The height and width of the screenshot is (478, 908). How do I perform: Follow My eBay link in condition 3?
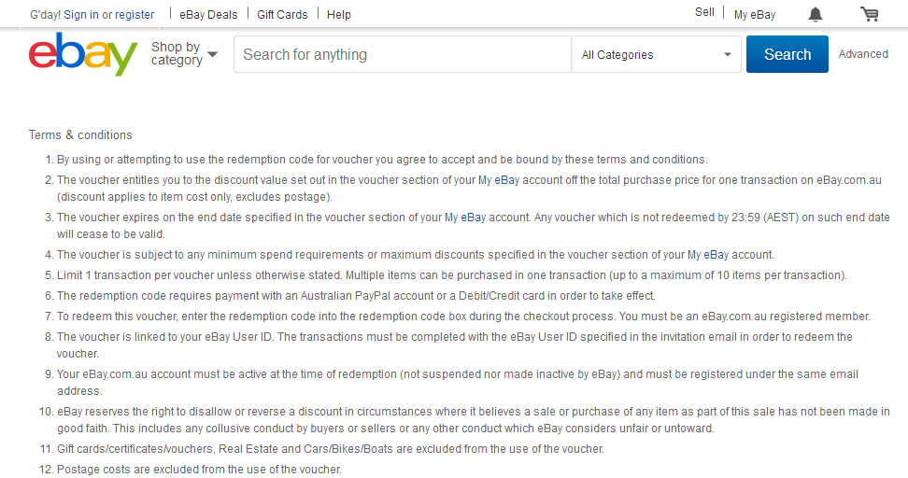click(465, 218)
